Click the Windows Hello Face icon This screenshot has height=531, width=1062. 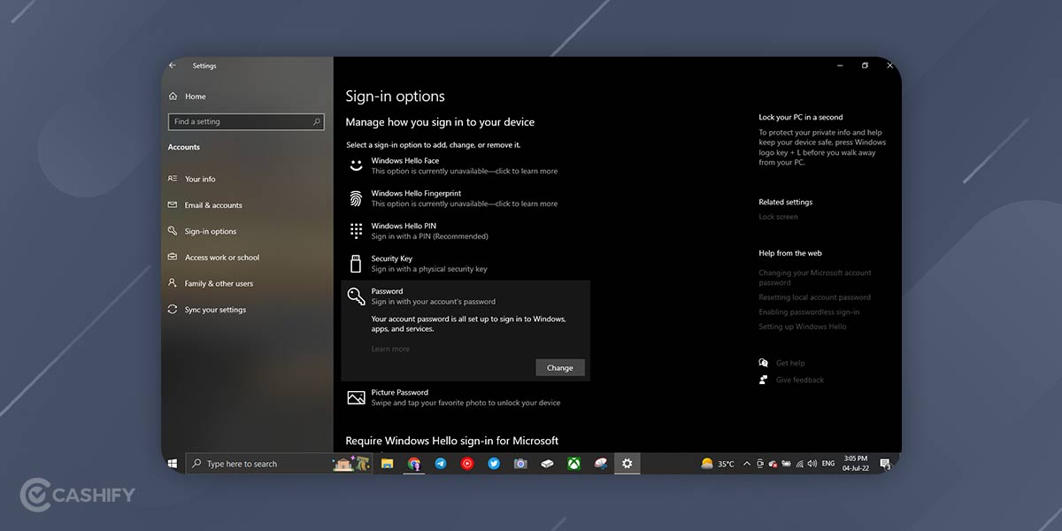click(356, 165)
